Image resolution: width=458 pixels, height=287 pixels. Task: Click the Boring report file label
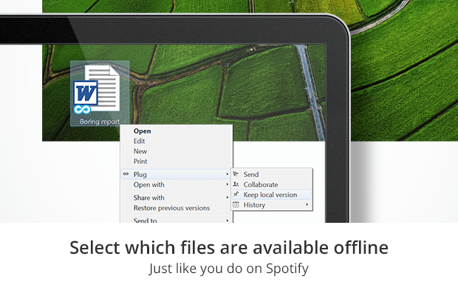click(100, 122)
